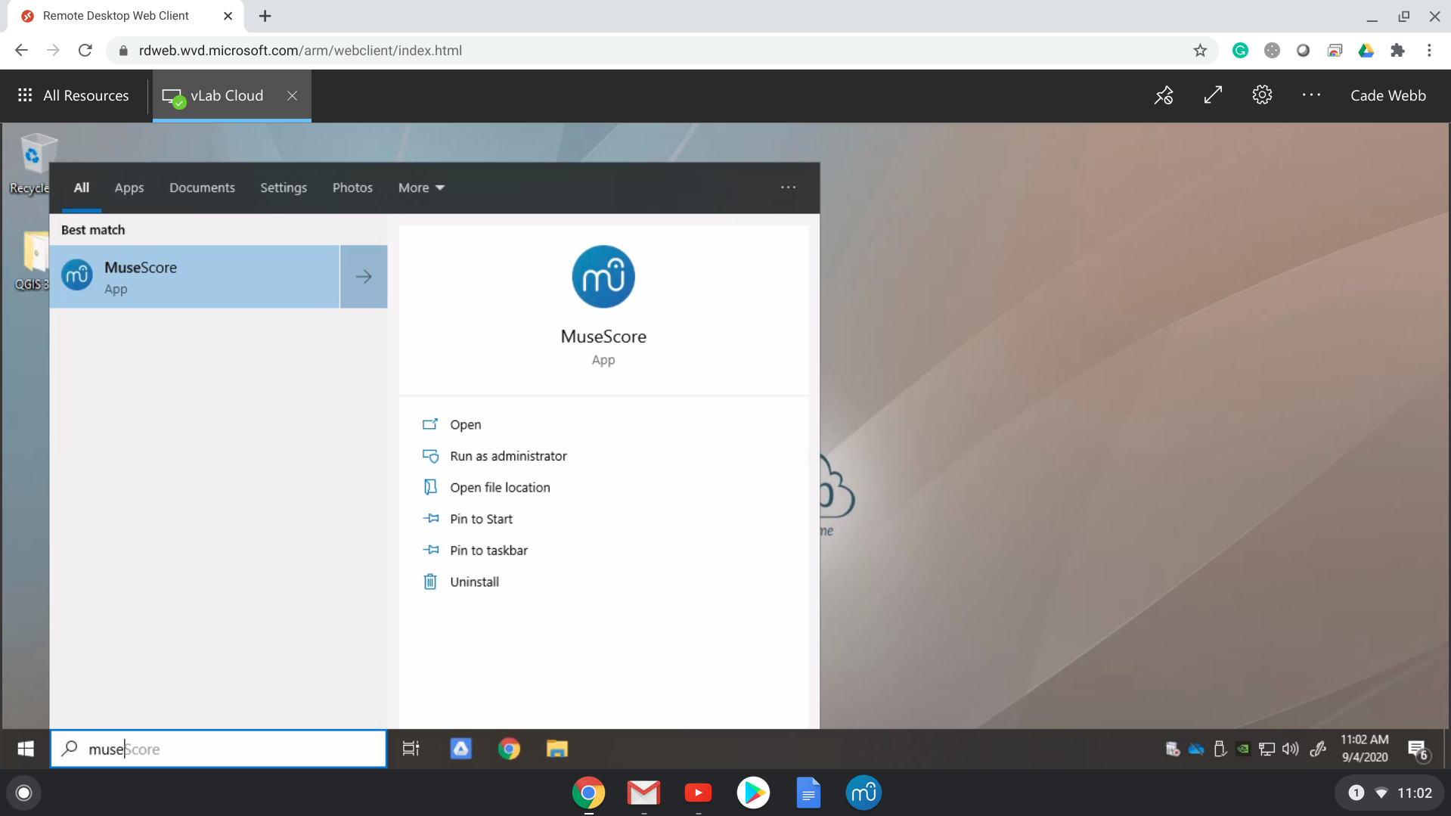Open Google Docs from the shelf
Screen dimensions: 1451x816
[x=808, y=793]
